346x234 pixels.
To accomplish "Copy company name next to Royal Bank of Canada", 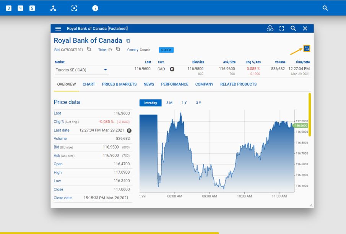I will 128,41.
